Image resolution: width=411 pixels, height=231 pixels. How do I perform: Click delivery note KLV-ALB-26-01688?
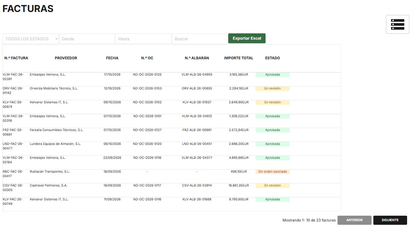click(x=197, y=200)
